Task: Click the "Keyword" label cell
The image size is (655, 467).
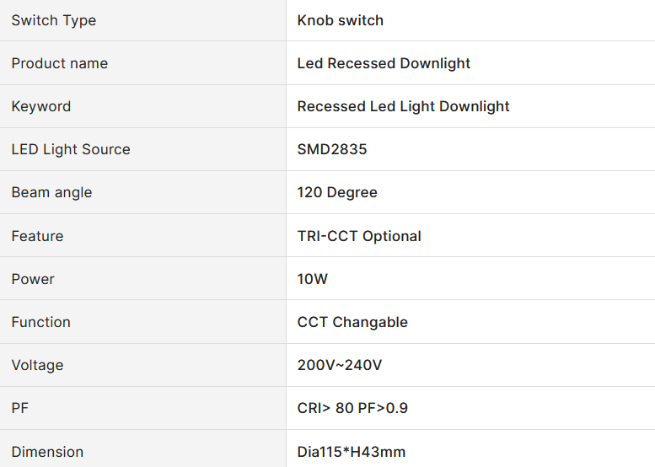Action: pos(41,106)
